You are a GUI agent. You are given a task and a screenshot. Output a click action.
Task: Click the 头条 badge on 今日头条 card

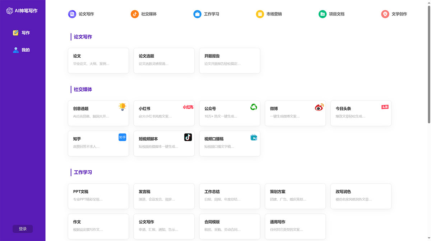pos(385,106)
